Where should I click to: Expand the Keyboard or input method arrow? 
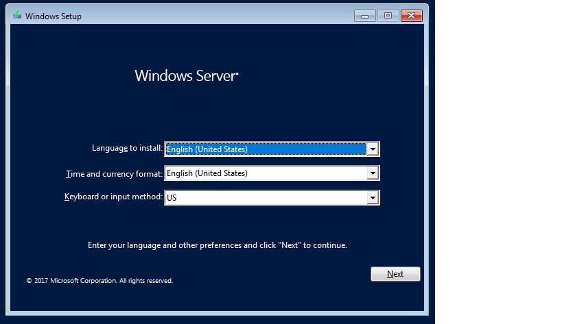[373, 197]
